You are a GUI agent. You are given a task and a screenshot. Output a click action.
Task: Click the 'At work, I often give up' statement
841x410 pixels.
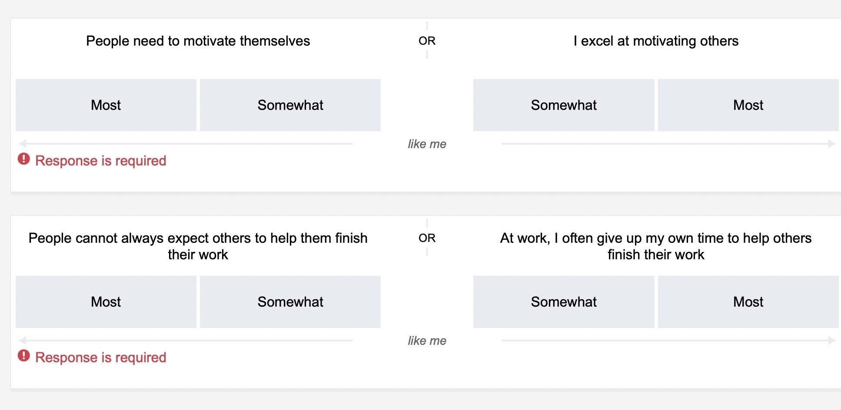point(656,246)
